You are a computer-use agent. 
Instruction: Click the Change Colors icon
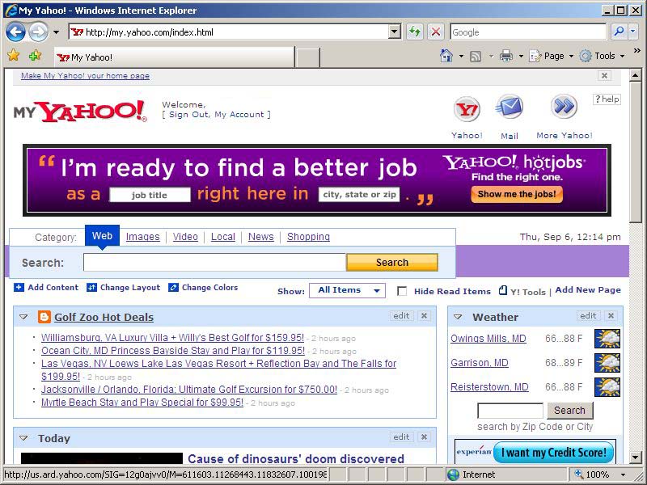click(173, 288)
